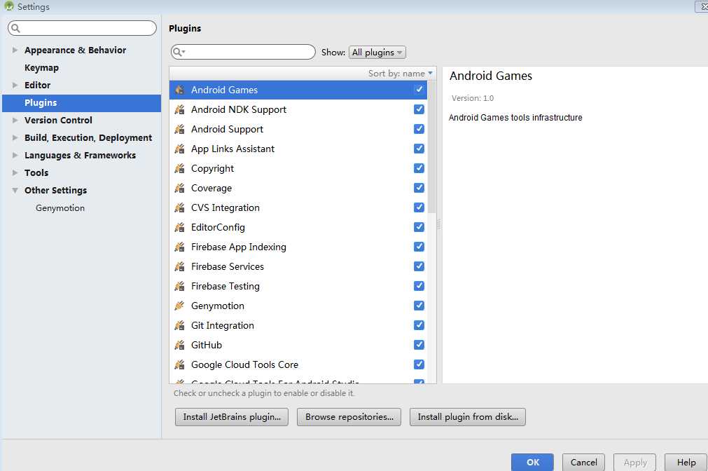Expand the Editor settings section
The width and height of the screenshot is (708, 471).
click(15, 85)
